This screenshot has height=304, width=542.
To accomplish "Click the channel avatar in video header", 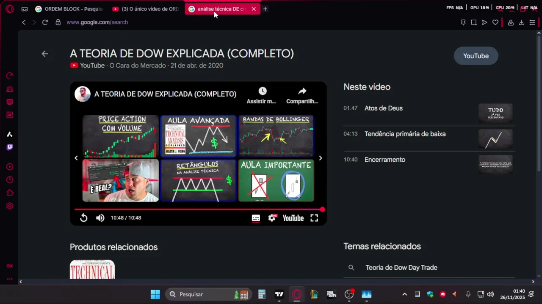I will click(x=83, y=94).
